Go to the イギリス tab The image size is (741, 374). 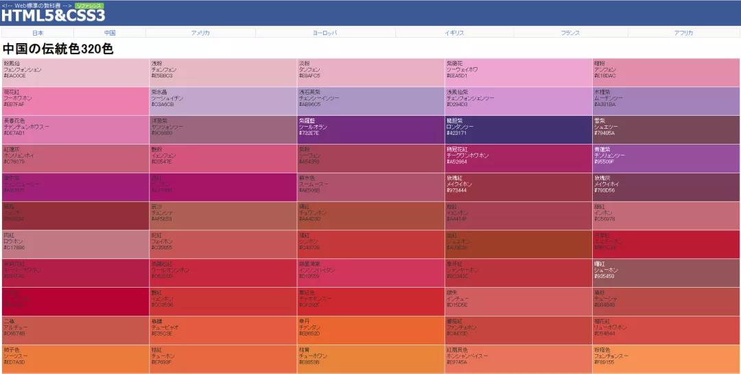pos(454,33)
